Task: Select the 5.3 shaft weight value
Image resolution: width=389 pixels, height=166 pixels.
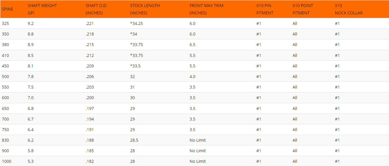Action: [31, 161]
